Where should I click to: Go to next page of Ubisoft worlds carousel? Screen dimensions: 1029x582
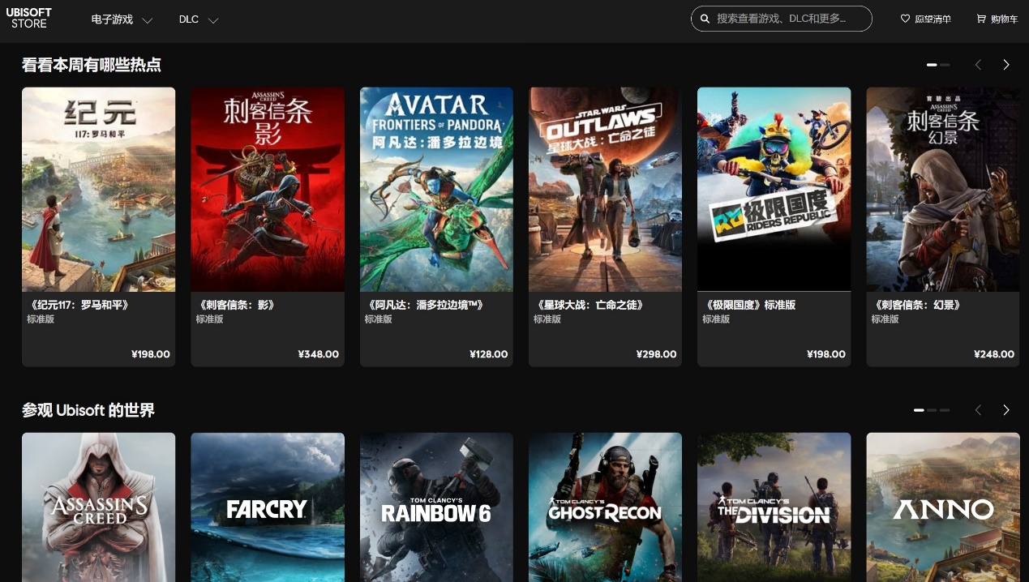(x=1006, y=410)
